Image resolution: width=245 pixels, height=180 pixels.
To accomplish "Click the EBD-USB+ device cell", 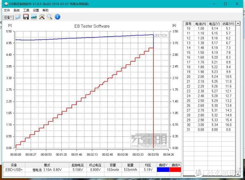I will pyautogui.click(x=14, y=170).
